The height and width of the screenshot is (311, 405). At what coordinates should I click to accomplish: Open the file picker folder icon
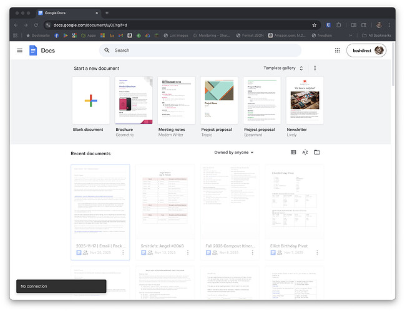[317, 153]
